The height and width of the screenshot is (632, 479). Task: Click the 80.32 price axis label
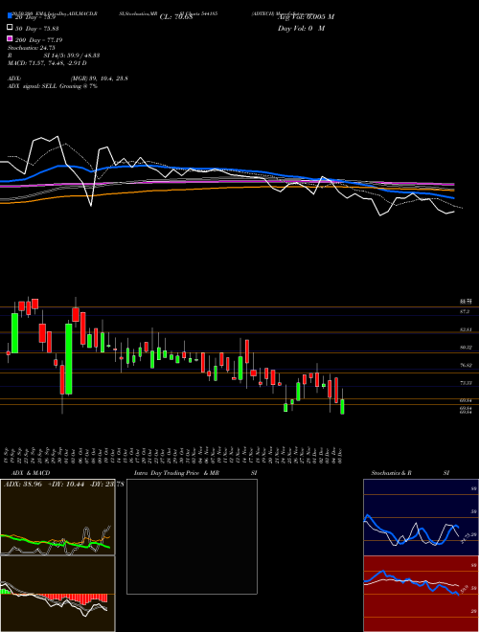pos(467,347)
